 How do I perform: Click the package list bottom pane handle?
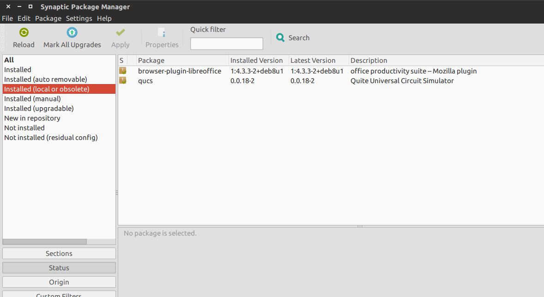tap(360, 226)
